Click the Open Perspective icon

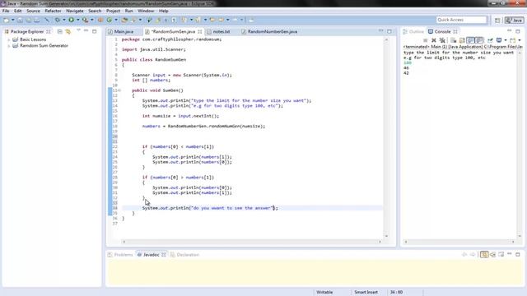pyautogui.click(x=497, y=21)
